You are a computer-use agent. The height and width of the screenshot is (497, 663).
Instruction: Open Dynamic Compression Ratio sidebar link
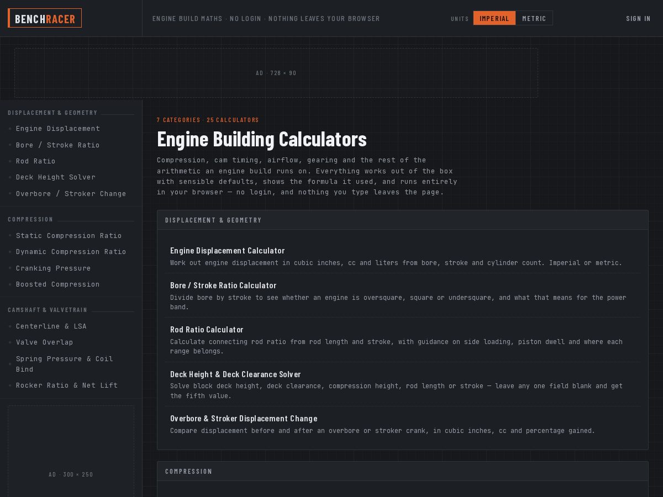(71, 252)
